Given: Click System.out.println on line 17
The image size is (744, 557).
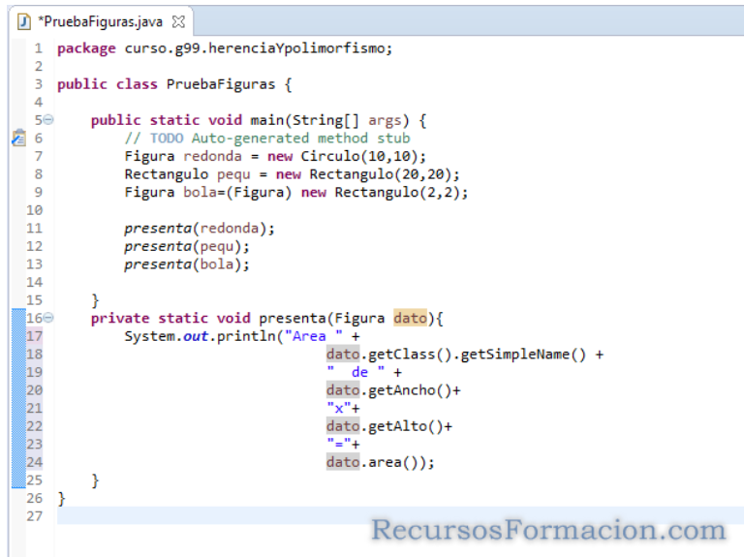Looking at the screenshot, I should click(201, 336).
